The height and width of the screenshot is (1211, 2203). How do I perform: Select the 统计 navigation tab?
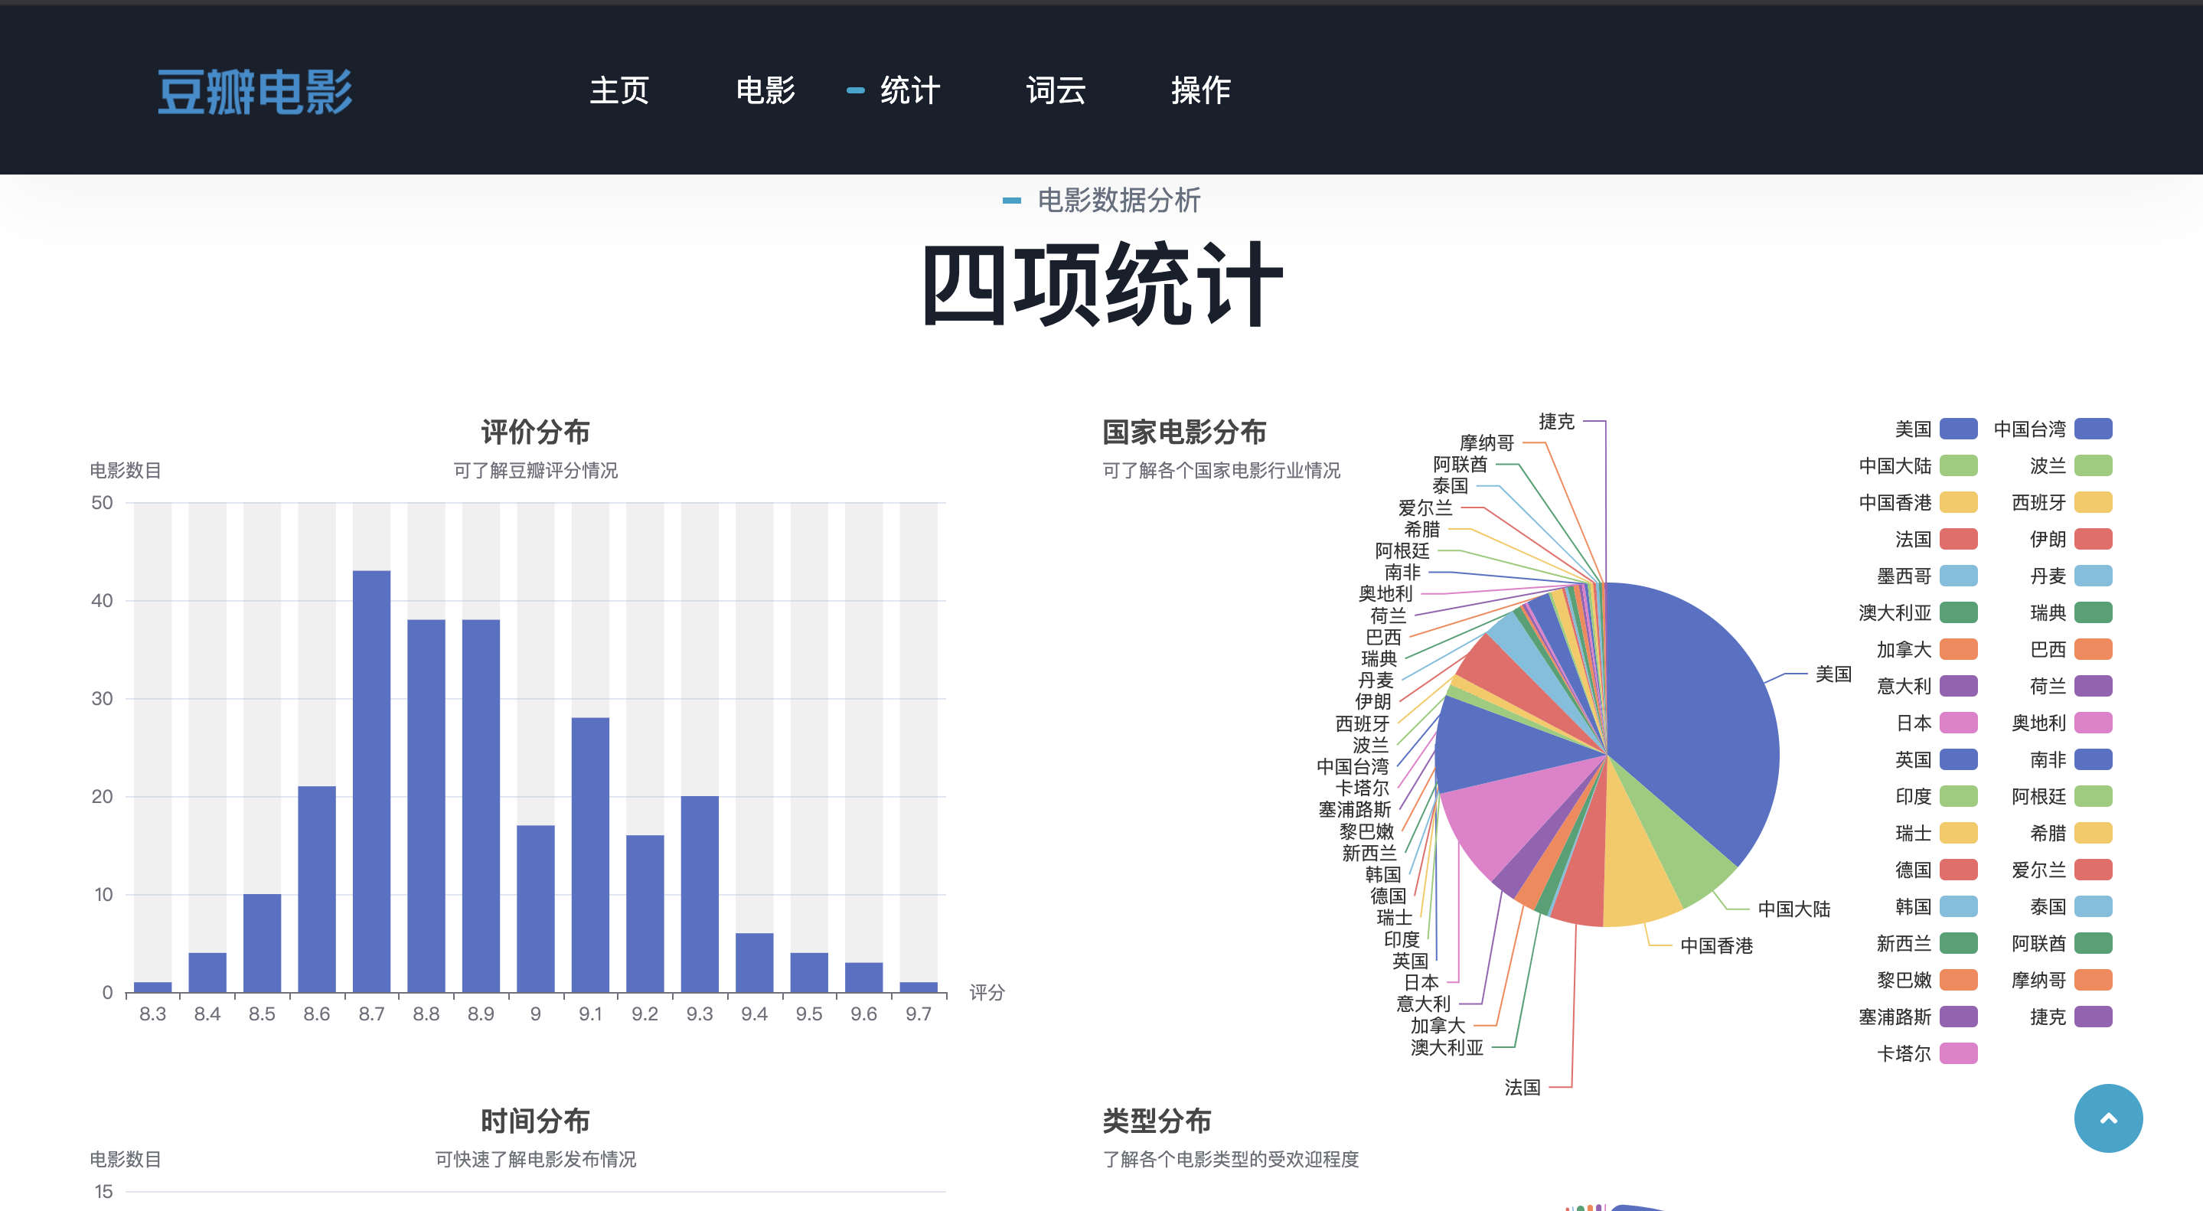click(x=909, y=90)
